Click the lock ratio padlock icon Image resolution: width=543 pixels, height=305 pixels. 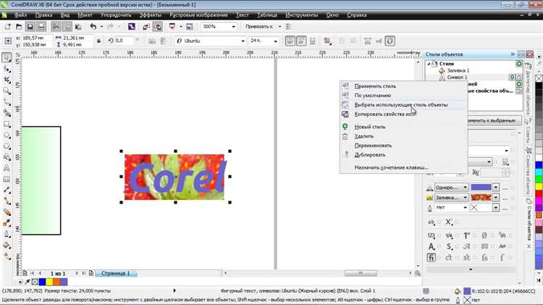coord(98,41)
